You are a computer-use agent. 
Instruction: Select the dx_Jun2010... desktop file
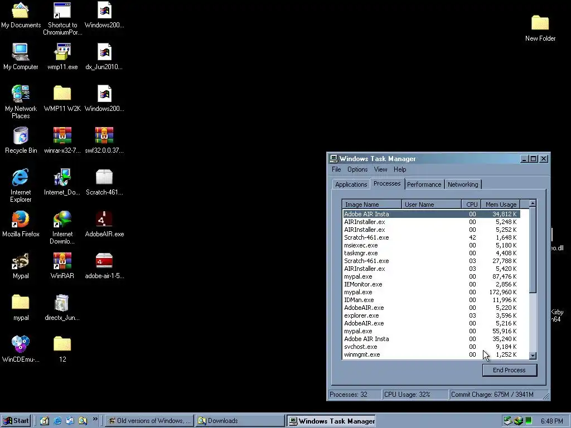104,56
